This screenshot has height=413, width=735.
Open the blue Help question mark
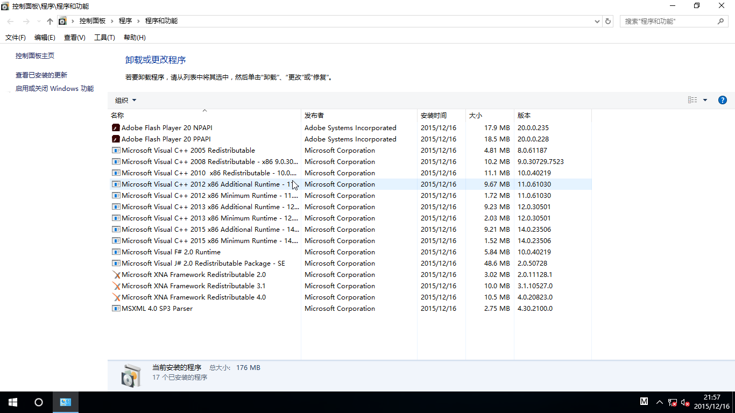click(x=722, y=99)
